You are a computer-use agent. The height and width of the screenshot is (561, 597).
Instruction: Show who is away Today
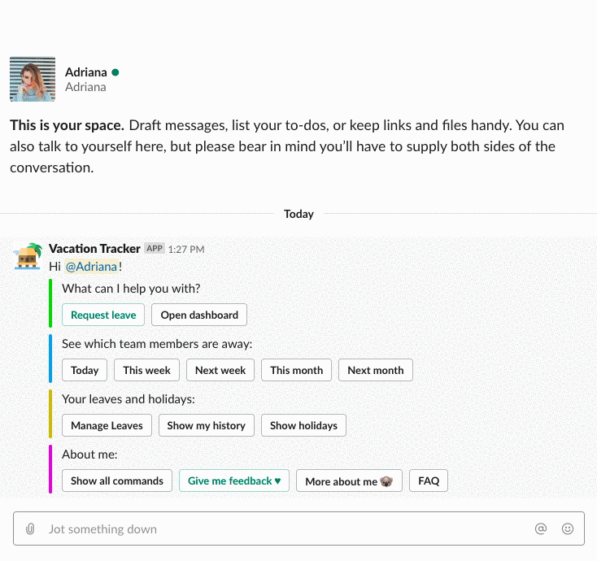click(85, 370)
